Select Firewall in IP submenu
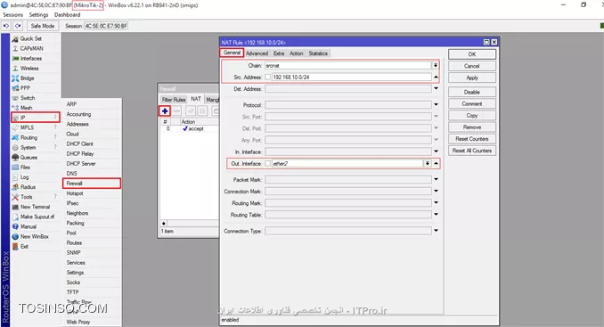This screenshot has height=327, width=604. 92,184
